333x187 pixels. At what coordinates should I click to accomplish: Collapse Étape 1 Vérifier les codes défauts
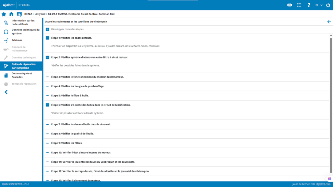[x=47, y=38]
